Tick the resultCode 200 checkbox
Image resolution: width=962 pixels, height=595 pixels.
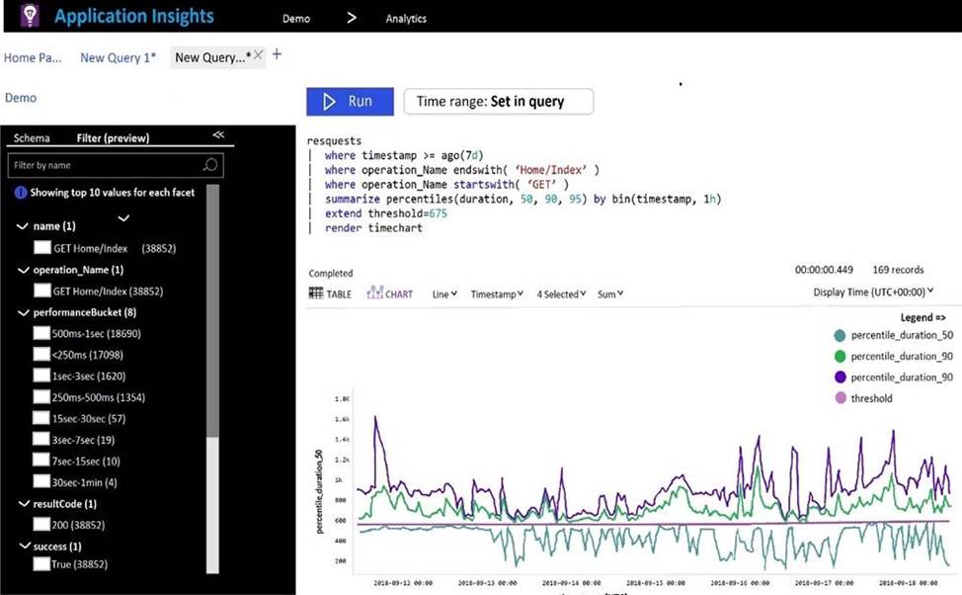41,525
